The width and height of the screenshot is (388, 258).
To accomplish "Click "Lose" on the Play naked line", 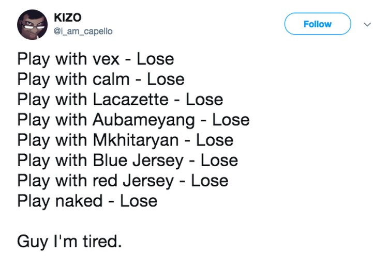I will click(139, 201).
